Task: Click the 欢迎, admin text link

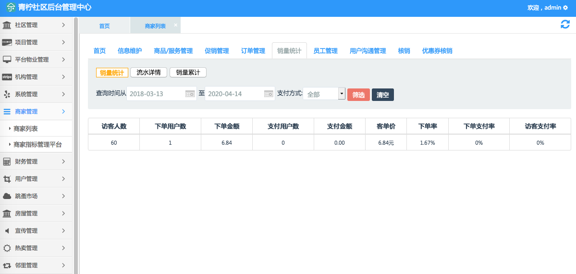Action: tap(544, 8)
